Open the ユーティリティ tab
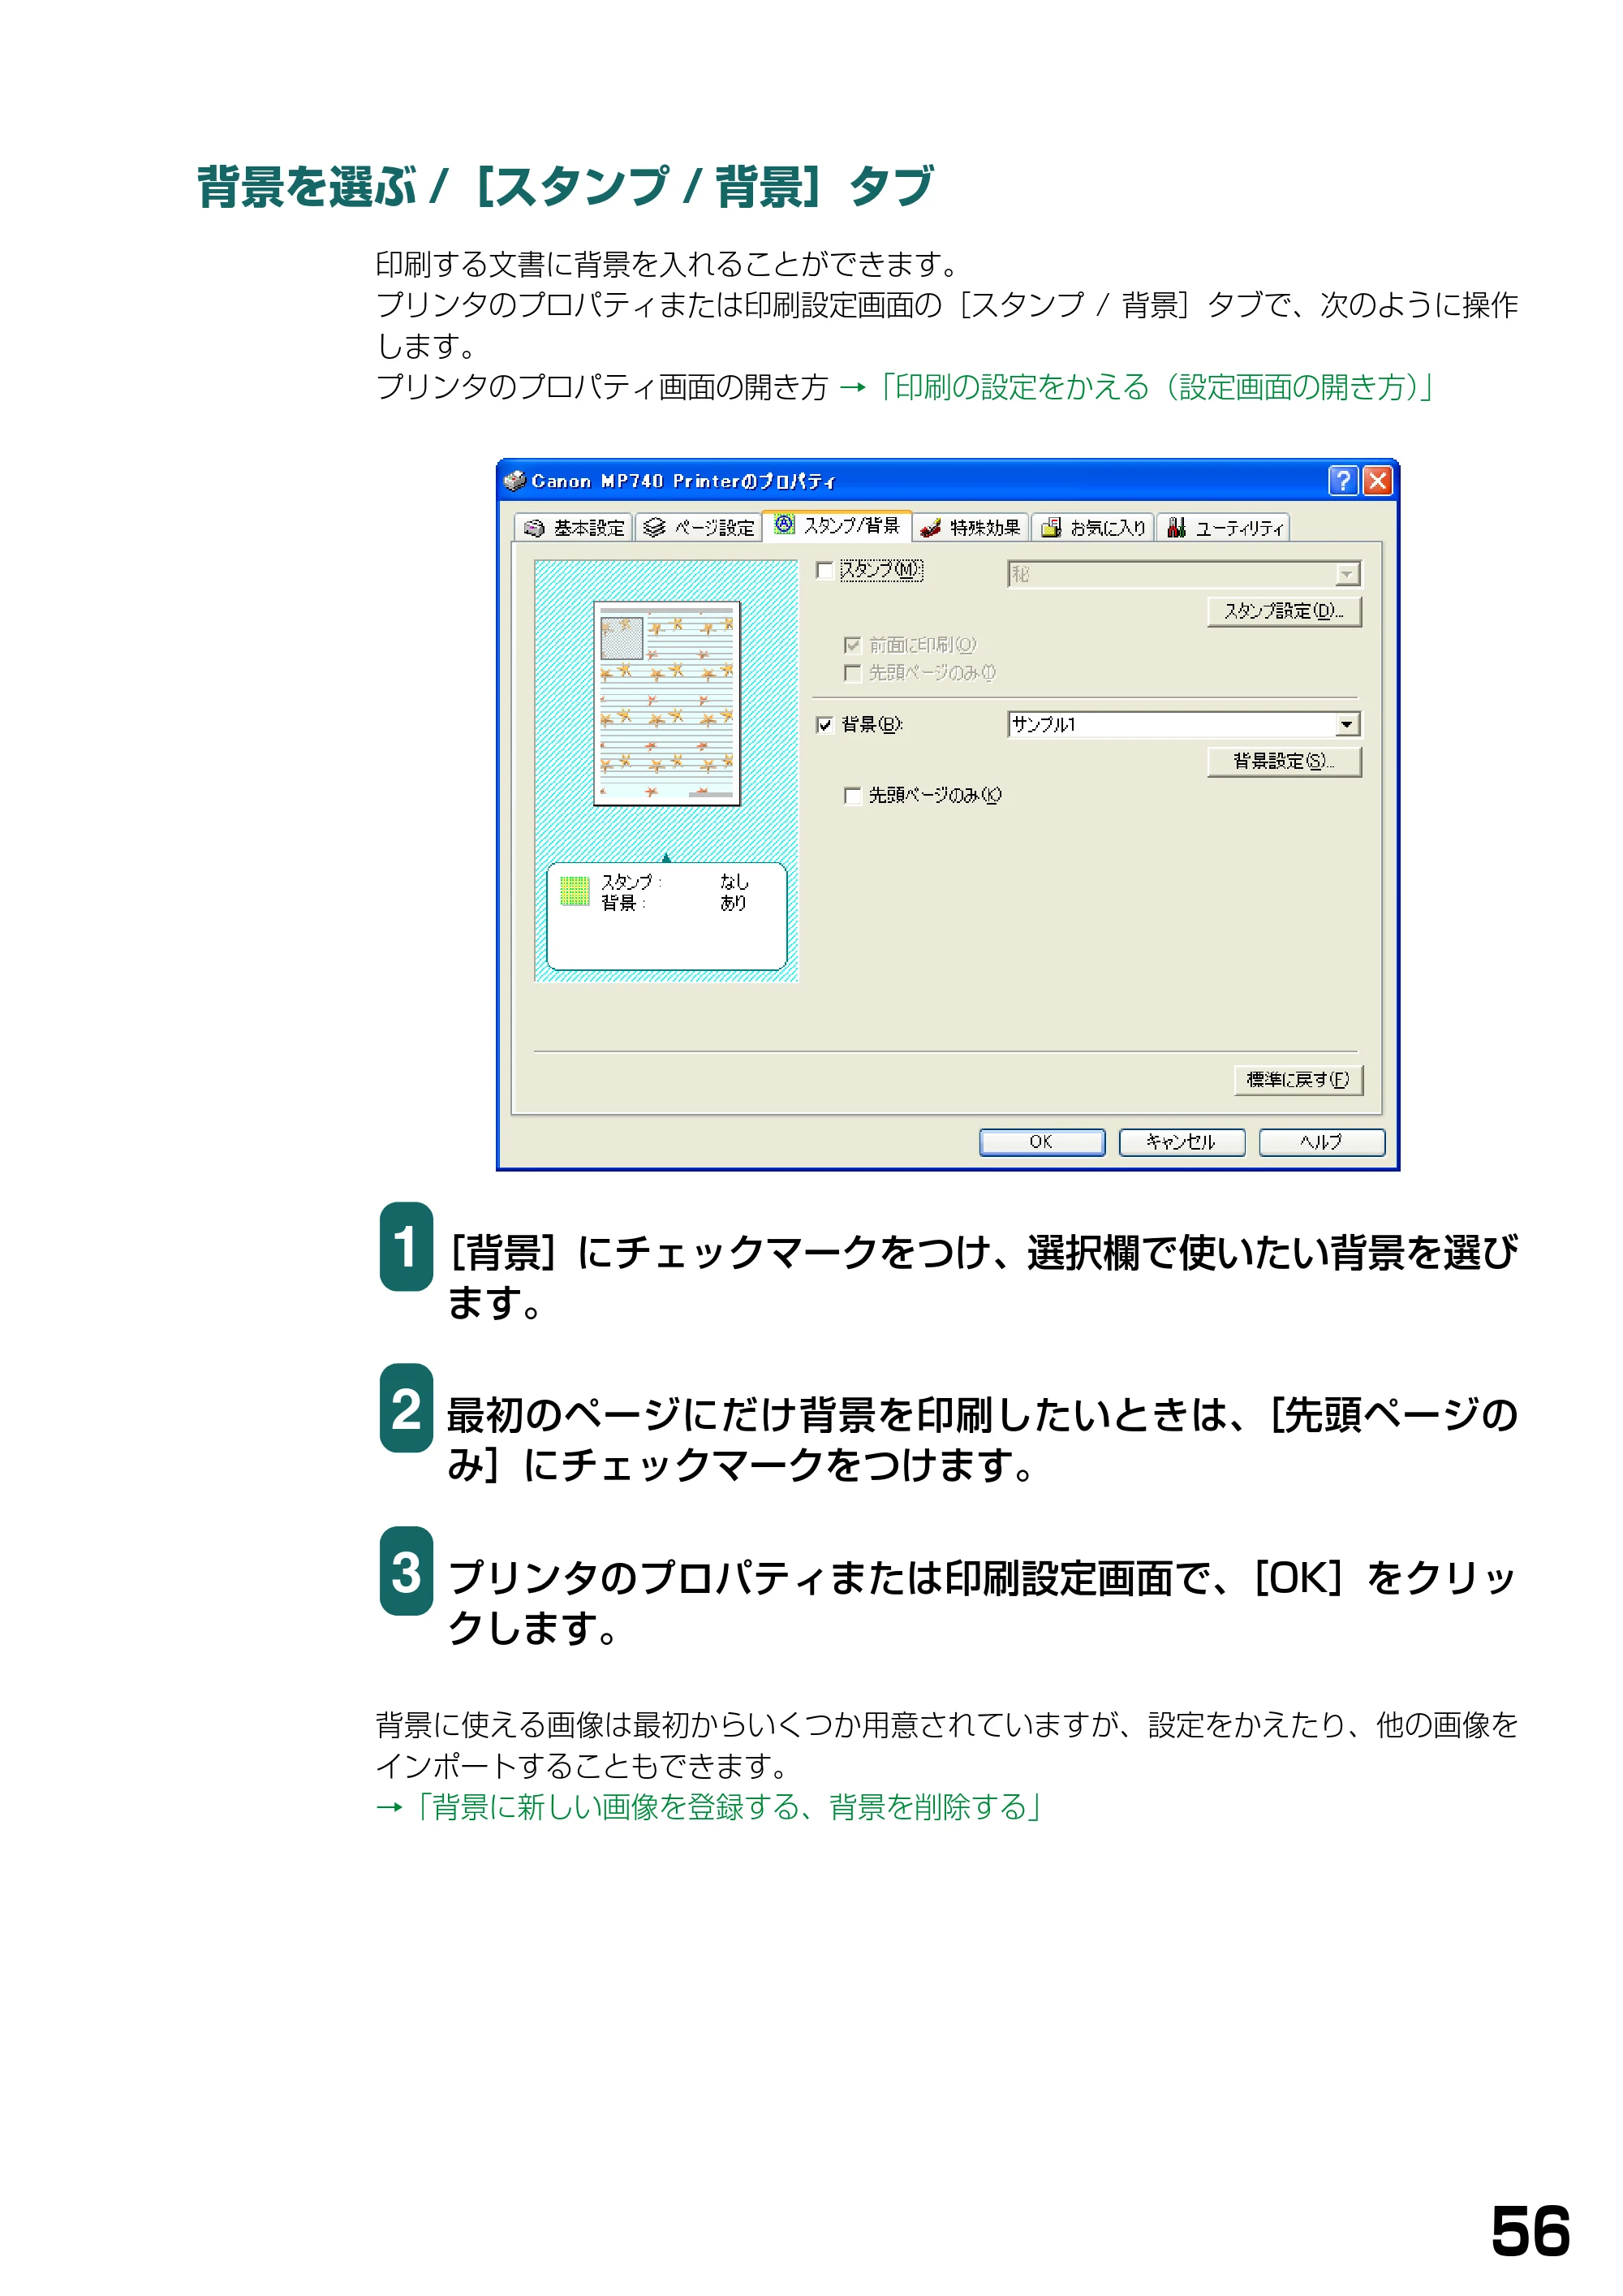Viewport: 1623px width, 2296px height. (x=1223, y=528)
